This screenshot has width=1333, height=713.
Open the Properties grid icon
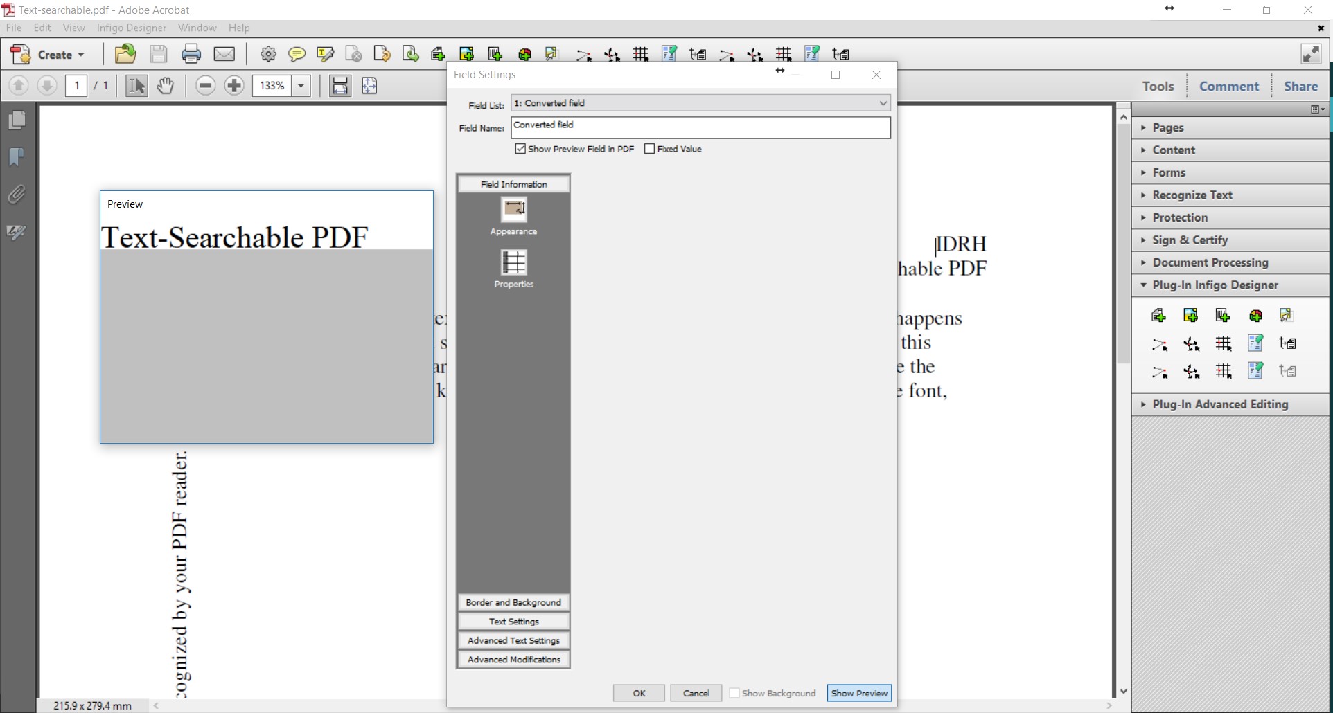tap(513, 262)
